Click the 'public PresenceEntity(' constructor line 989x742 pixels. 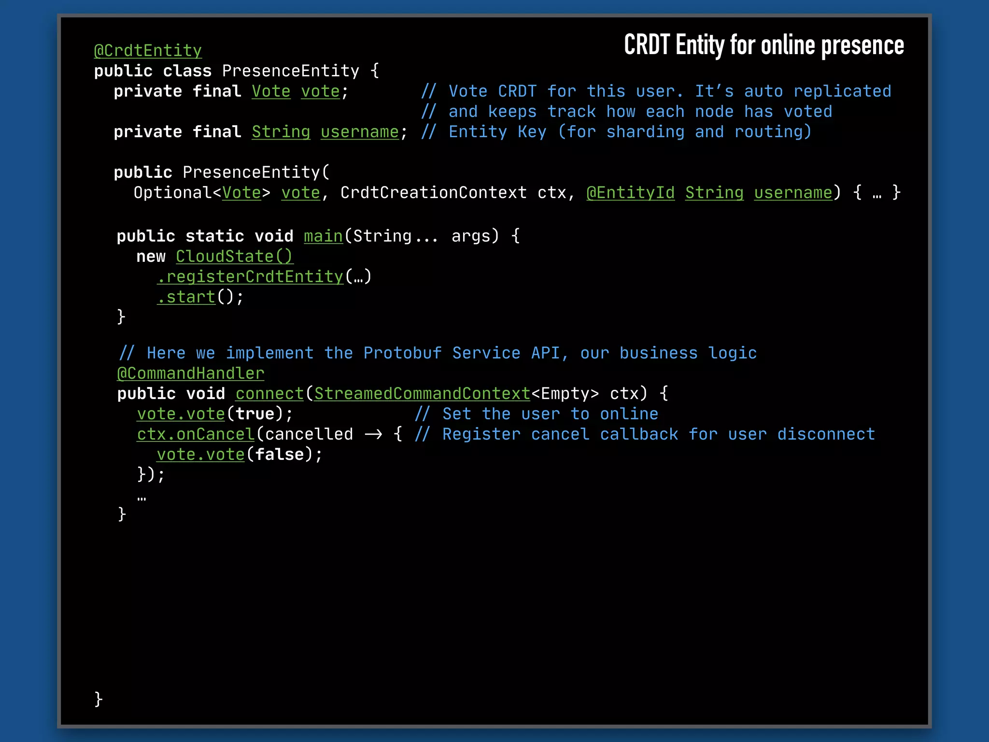[x=222, y=172]
